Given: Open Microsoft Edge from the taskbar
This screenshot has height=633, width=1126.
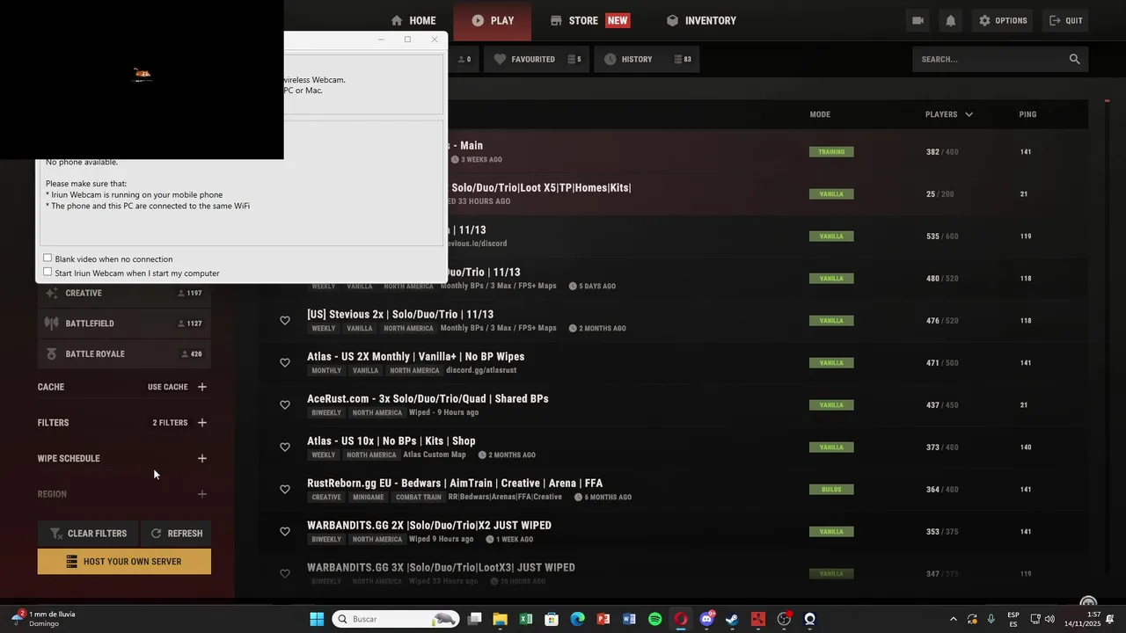Looking at the screenshot, I should tap(577, 619).
